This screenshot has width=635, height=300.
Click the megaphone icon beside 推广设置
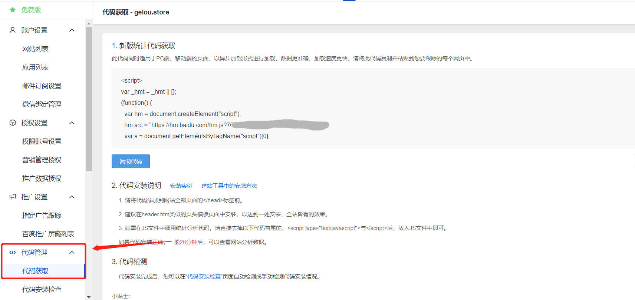13,197
